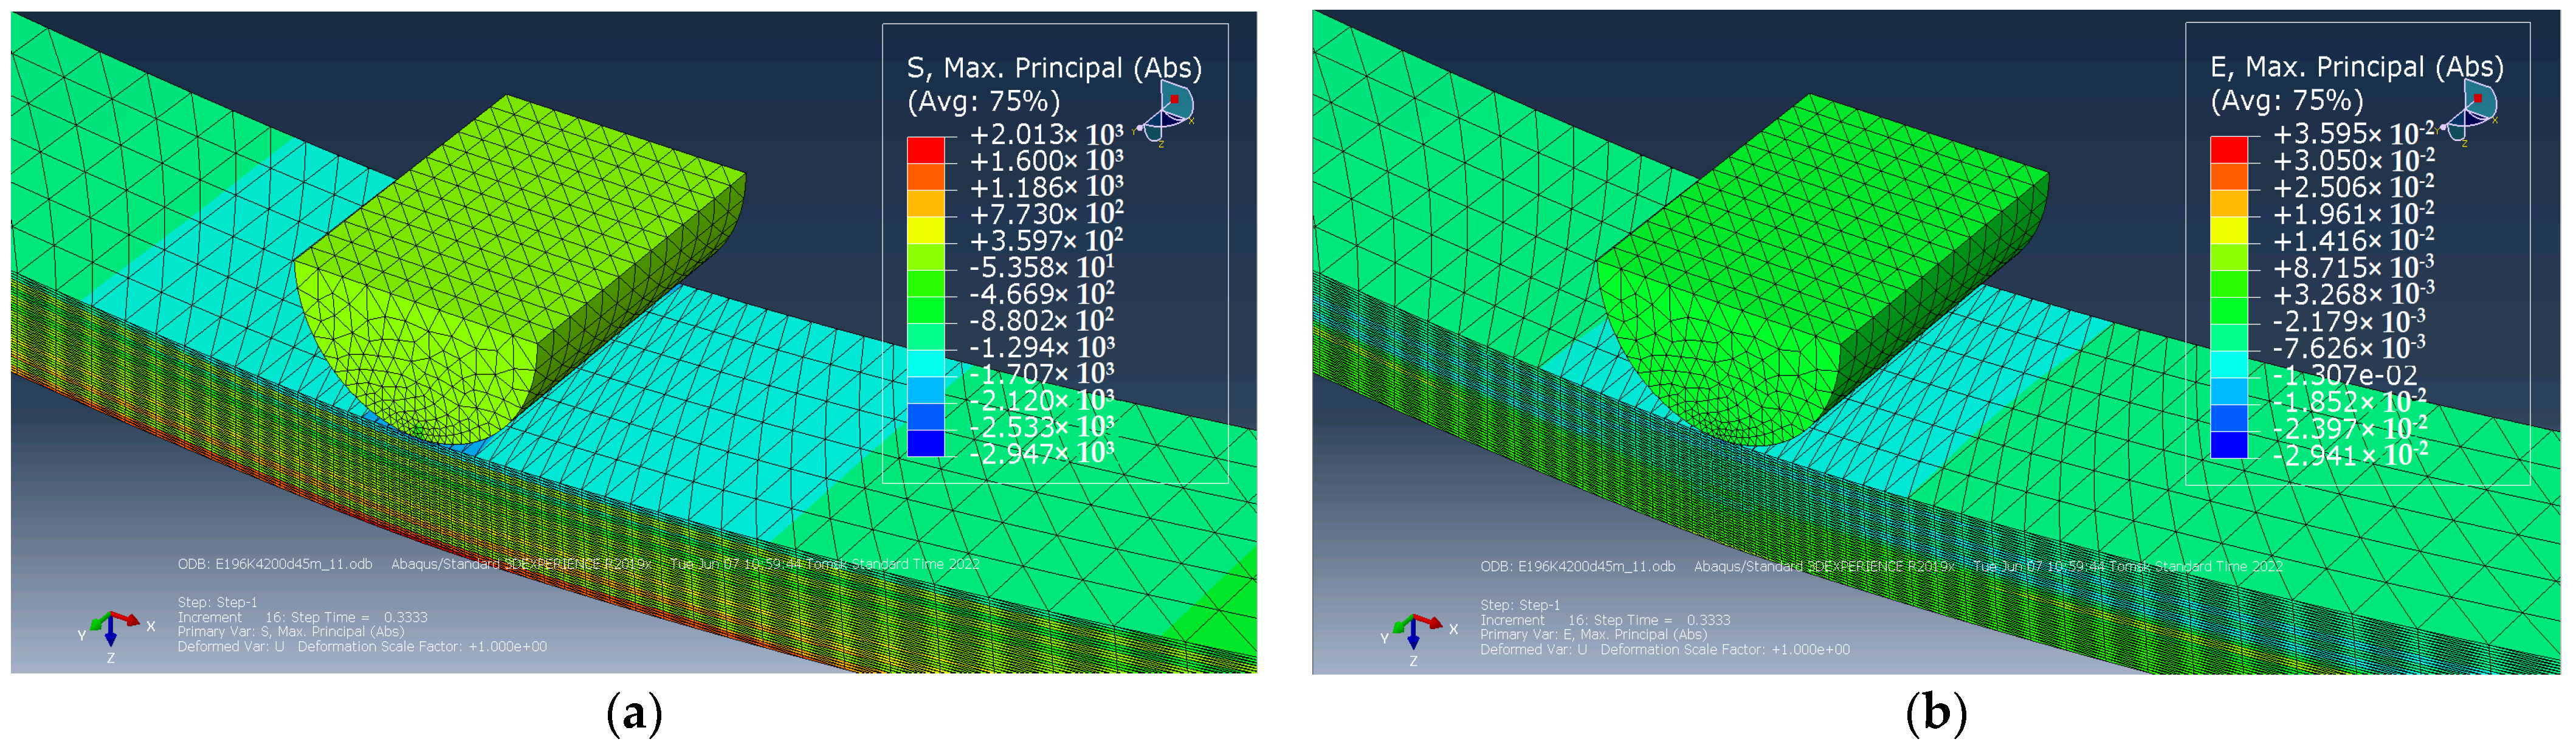Click the +2.013×10³ maximum stress value
This screenshot has width=2576, height=750.
[x=1046, y=134]
